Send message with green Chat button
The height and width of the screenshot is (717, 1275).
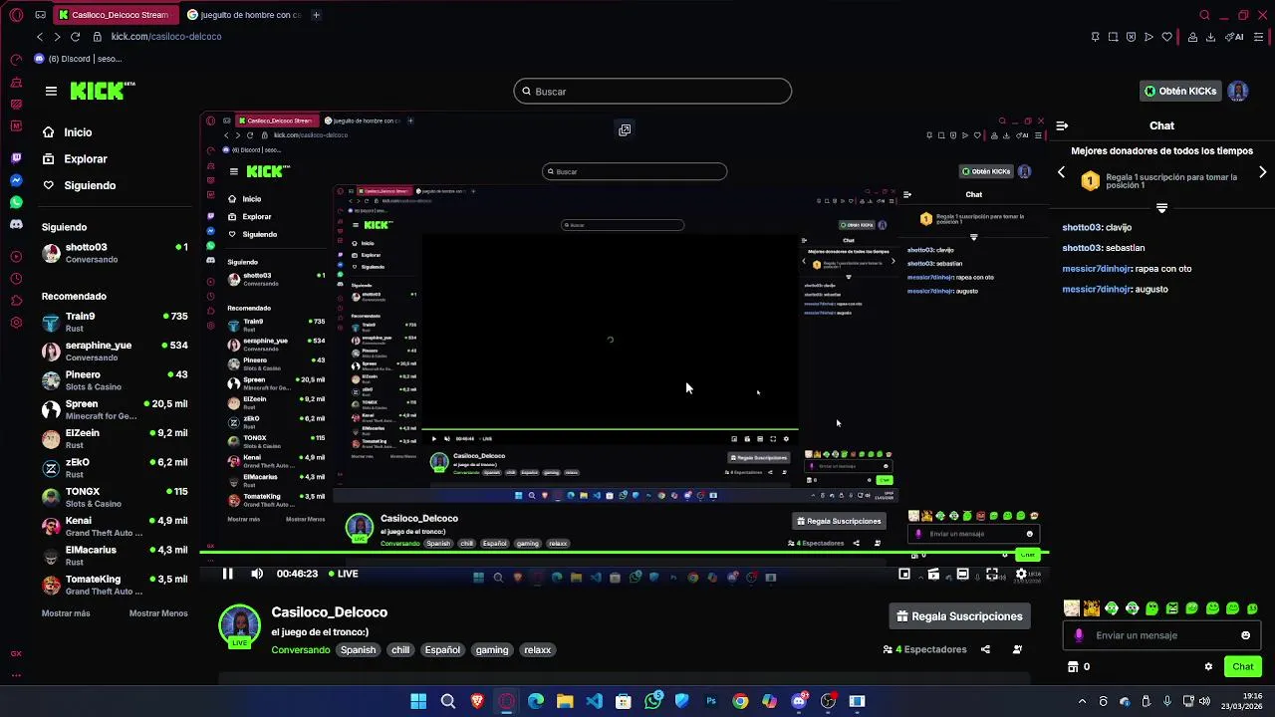[x=1243, y=666]
